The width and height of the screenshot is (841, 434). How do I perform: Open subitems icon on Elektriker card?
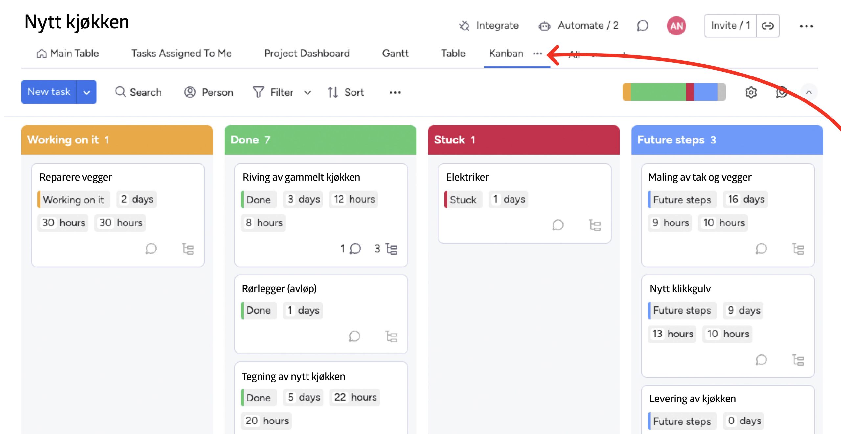click(x=595, y=225)
